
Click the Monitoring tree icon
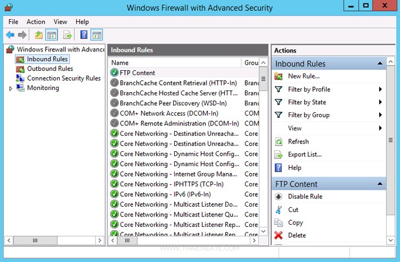tap(20, 88)
